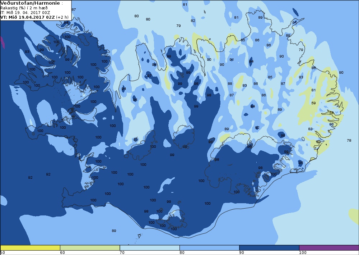Screen dimensions: 359x255
Task: Click the medium blue 80–90 legend swatch
Action: (210, 248)
